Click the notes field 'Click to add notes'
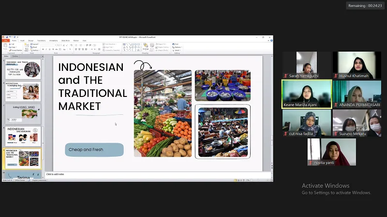 tap(158, 174)
